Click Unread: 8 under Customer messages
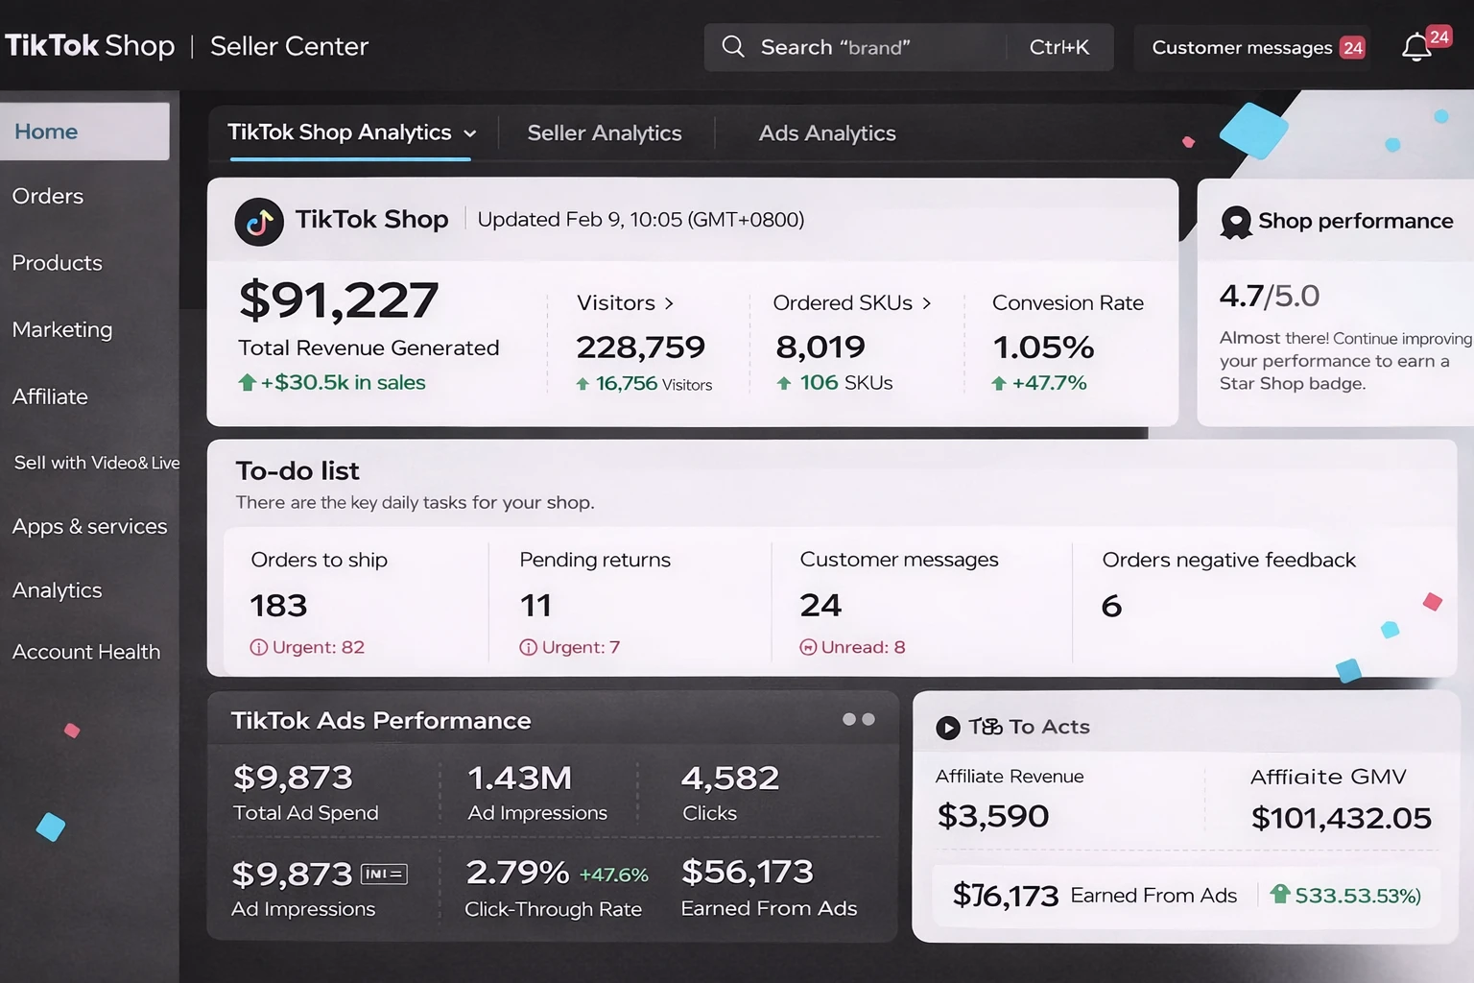 coord(852,647)
